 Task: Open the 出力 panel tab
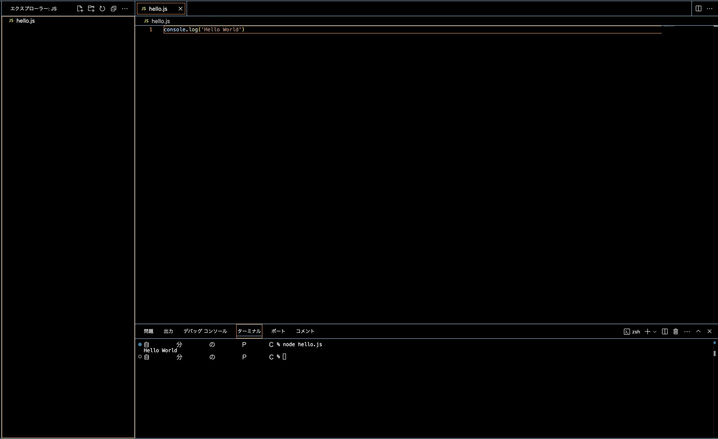tap(168, 331)
